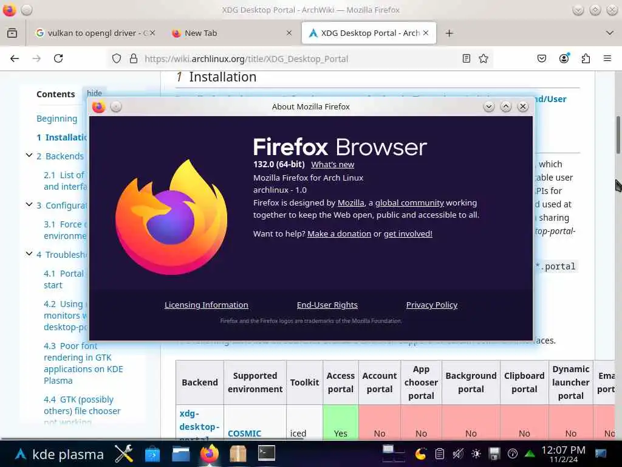Click the Firefox icon in About dialog titlebar
Image resolution: width=622 pixels, height=467 pixels.
point(99,106)
